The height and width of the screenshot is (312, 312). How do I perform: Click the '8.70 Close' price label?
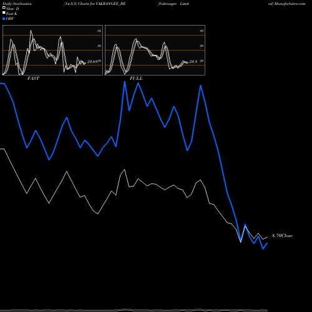click(x=282, y=235)
